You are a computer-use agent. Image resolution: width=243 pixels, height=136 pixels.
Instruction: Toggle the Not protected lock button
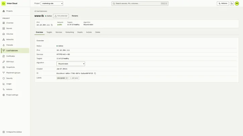tap(61, 16)
